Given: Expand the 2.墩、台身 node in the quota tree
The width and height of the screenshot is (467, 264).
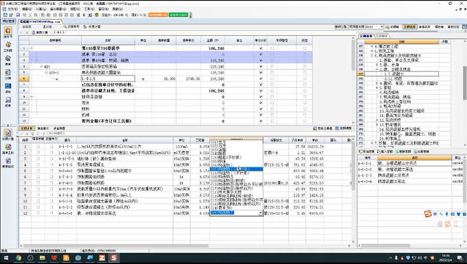Looking at the screenshot, I should click(x=377, y=64).
